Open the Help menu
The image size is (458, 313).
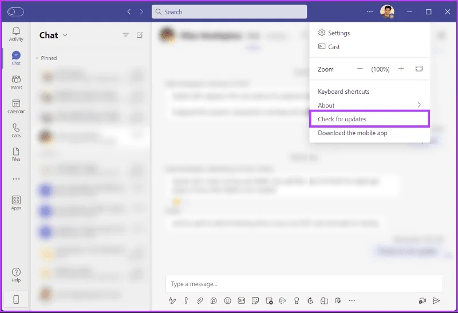[16, 275]
